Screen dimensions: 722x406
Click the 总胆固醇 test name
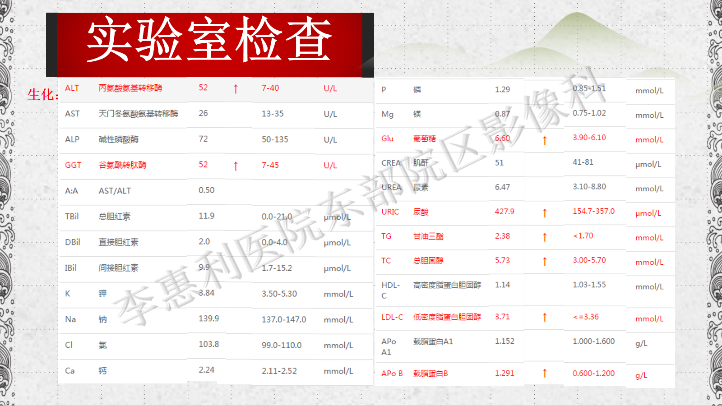(428, 260)
